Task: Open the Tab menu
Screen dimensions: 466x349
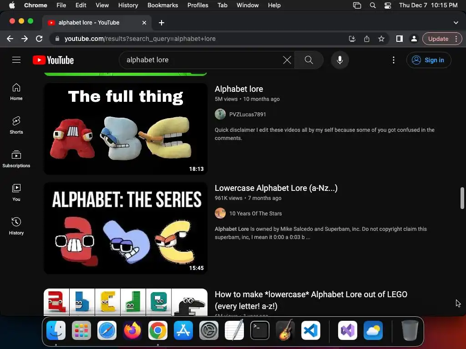Action: pyautogui.click(x=222, y=5)
